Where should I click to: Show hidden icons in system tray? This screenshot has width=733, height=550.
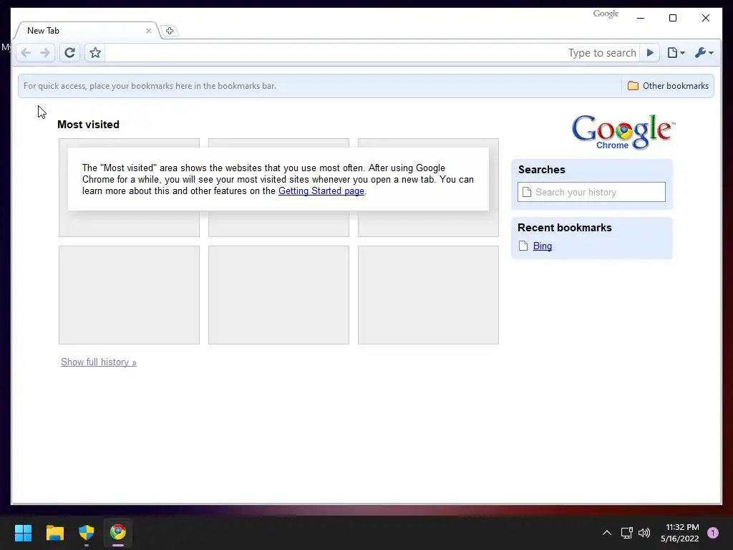click(607, 533)
